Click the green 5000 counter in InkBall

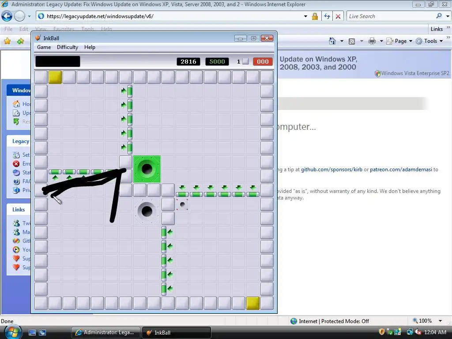click(217, 61)
